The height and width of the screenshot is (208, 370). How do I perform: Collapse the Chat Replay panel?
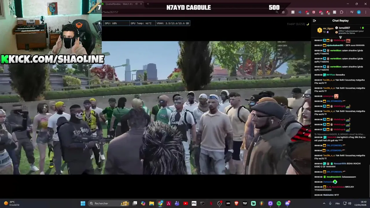(314, 21)
